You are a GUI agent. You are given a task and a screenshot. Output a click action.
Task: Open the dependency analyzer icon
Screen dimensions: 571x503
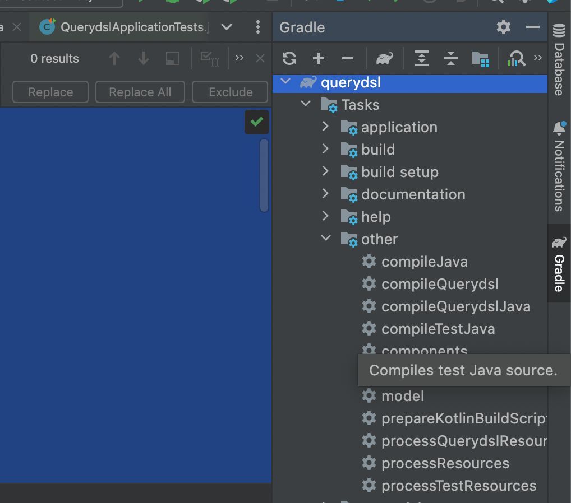click(516, 58)
